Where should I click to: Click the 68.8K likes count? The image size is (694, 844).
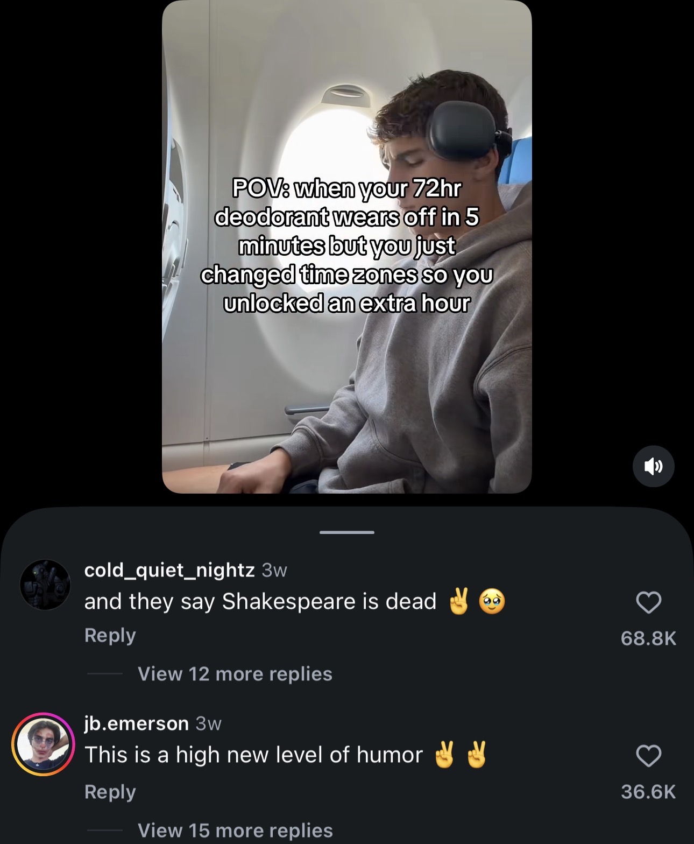pyautogui.click(x=648, y=638)
